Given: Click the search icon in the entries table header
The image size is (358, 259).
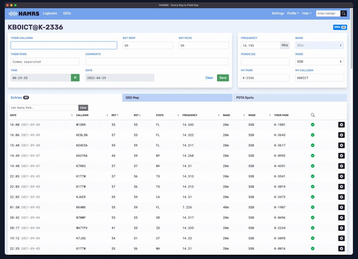Looking at the screenshot, I should pos(312,115).
